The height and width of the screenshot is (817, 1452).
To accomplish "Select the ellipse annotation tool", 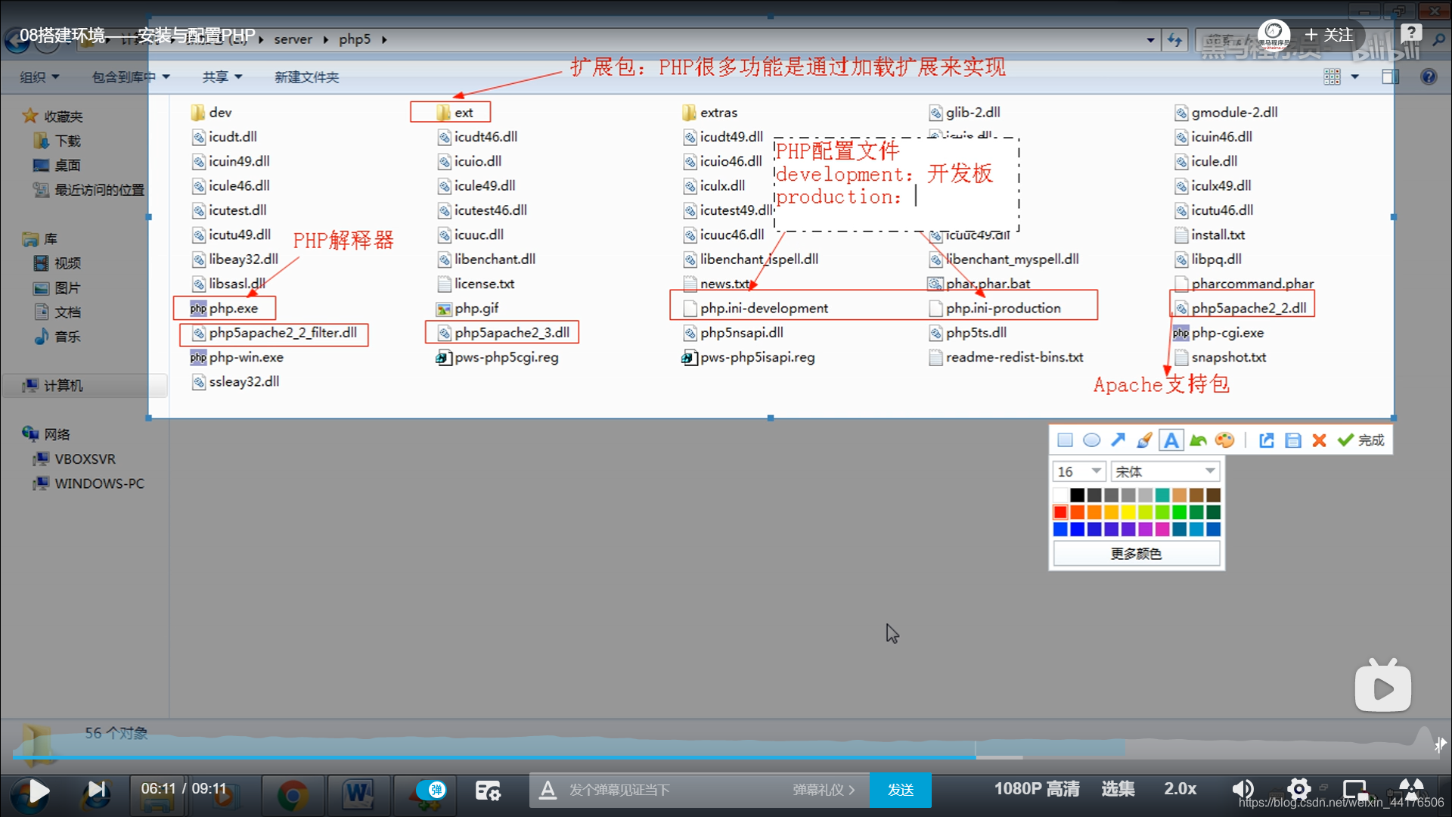I will coord(1091,440).
